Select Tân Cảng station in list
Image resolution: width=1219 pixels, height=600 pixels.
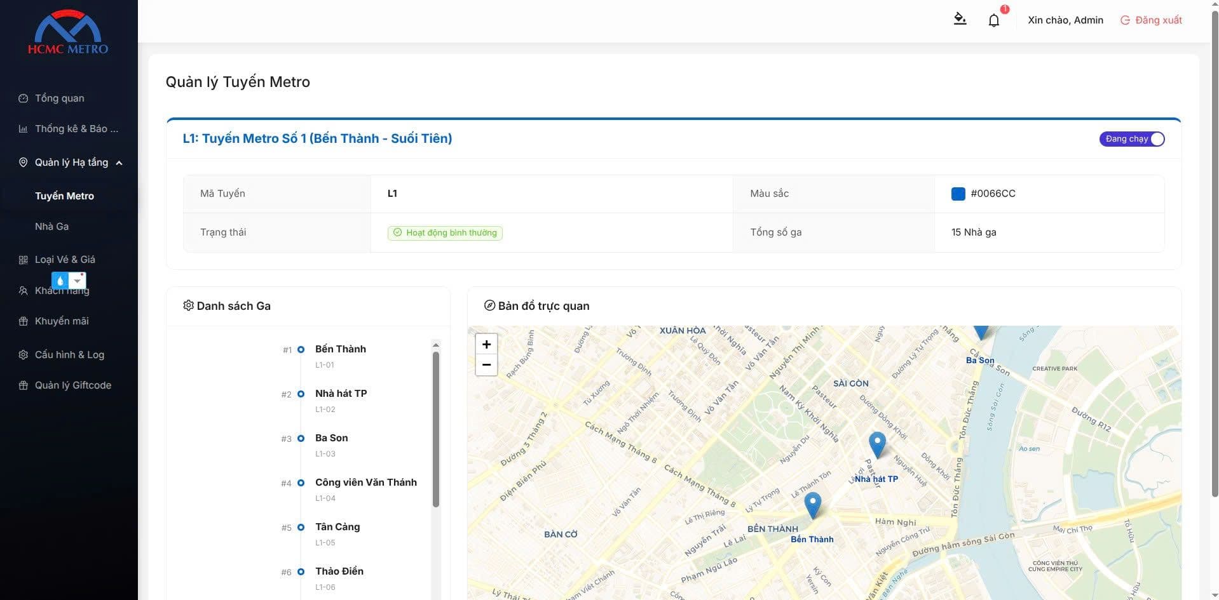click(x=337, y=527)
